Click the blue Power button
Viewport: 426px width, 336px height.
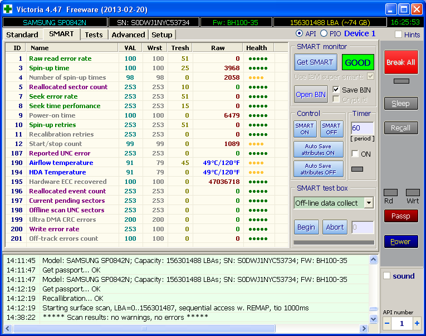pos(400,242)
